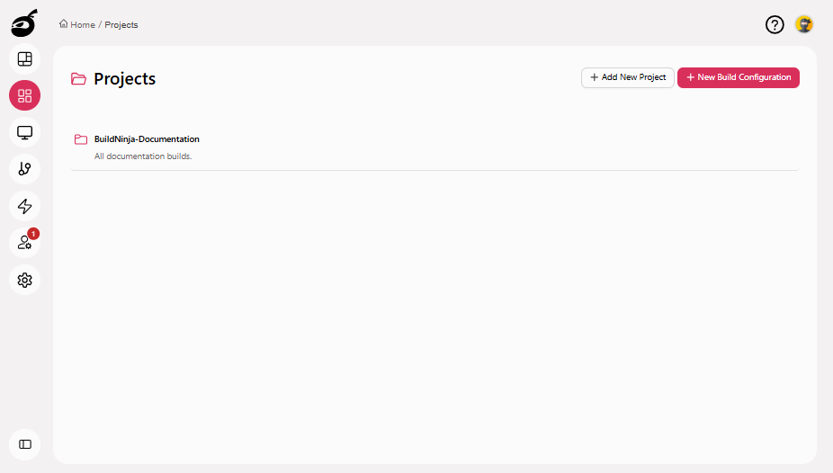Image resolution: width=833 pixels, height=473 pixels.
Task: Click the BuildNinja logo
Action: pyautogui.click(x=24, y=22)
